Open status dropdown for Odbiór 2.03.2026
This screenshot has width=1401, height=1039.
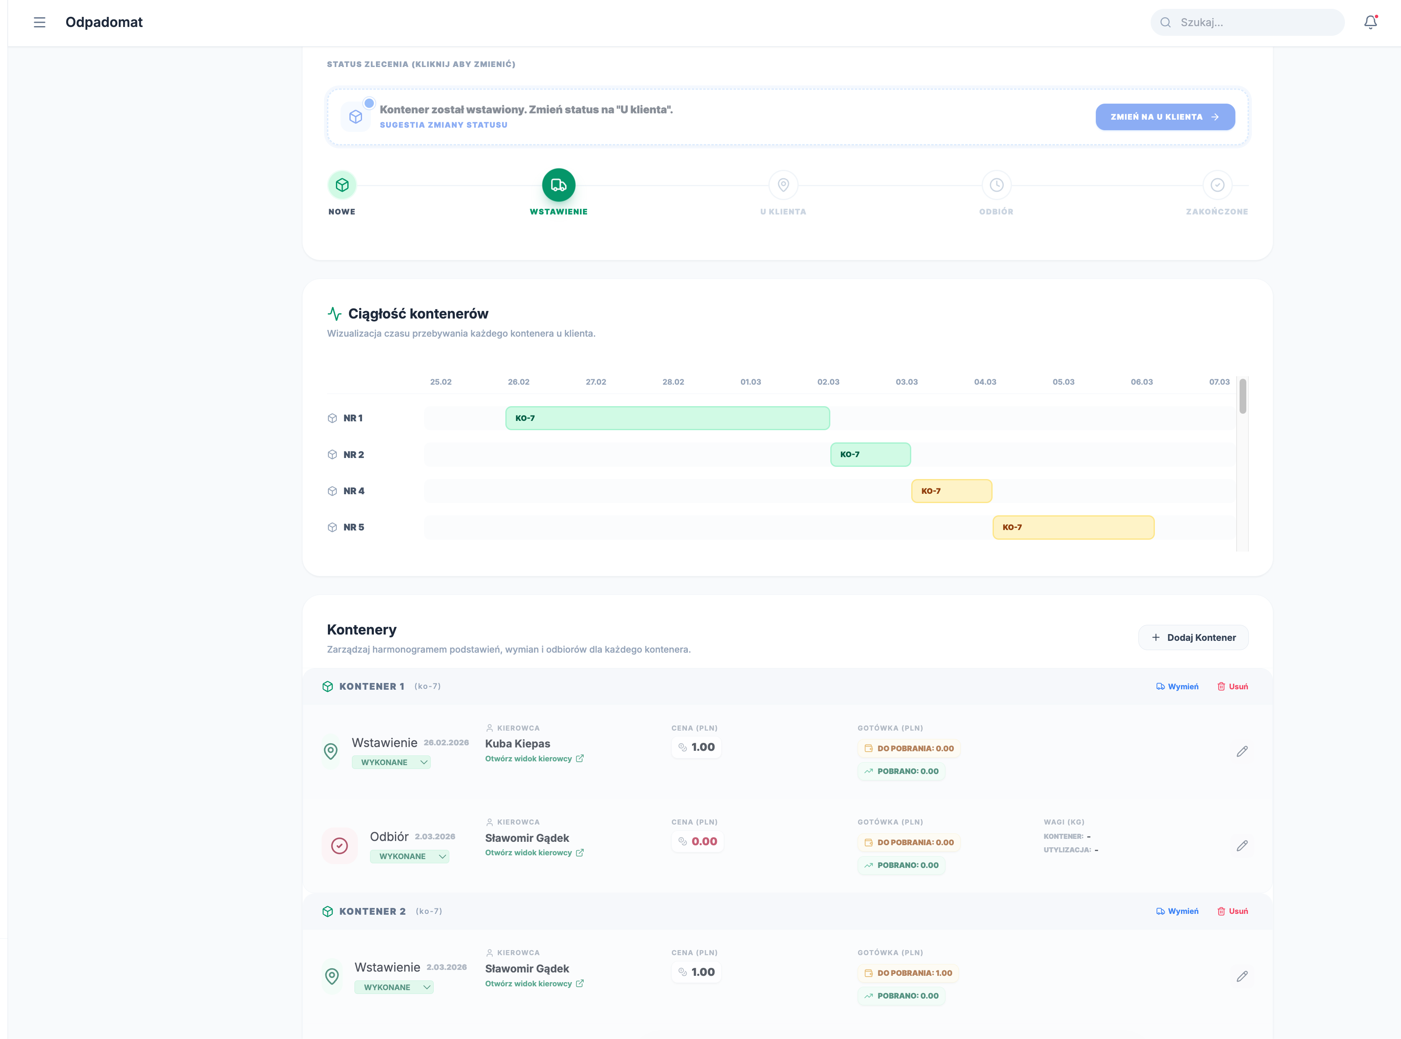[x=410, y=857]
